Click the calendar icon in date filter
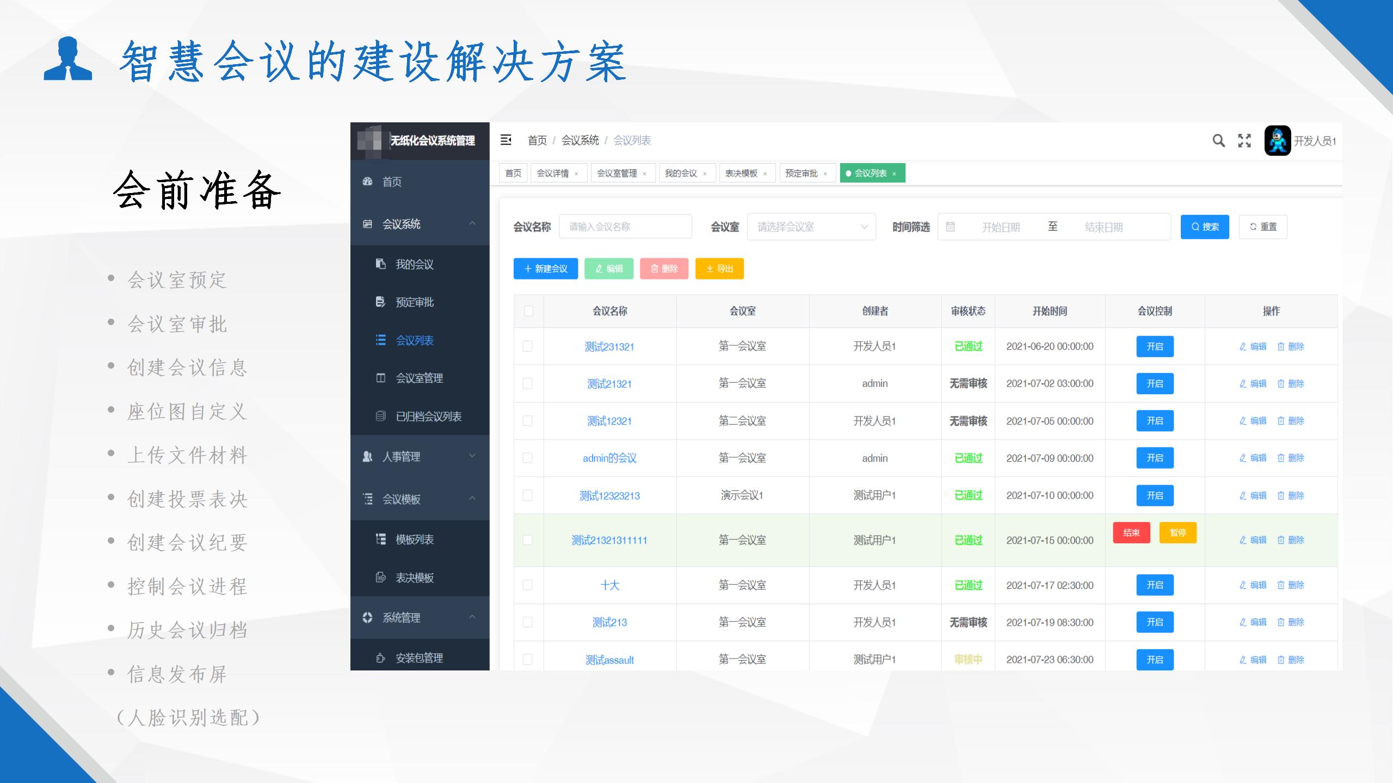Screen dimensions: 1393x783 pyautogui.click(x=950, y=227)
